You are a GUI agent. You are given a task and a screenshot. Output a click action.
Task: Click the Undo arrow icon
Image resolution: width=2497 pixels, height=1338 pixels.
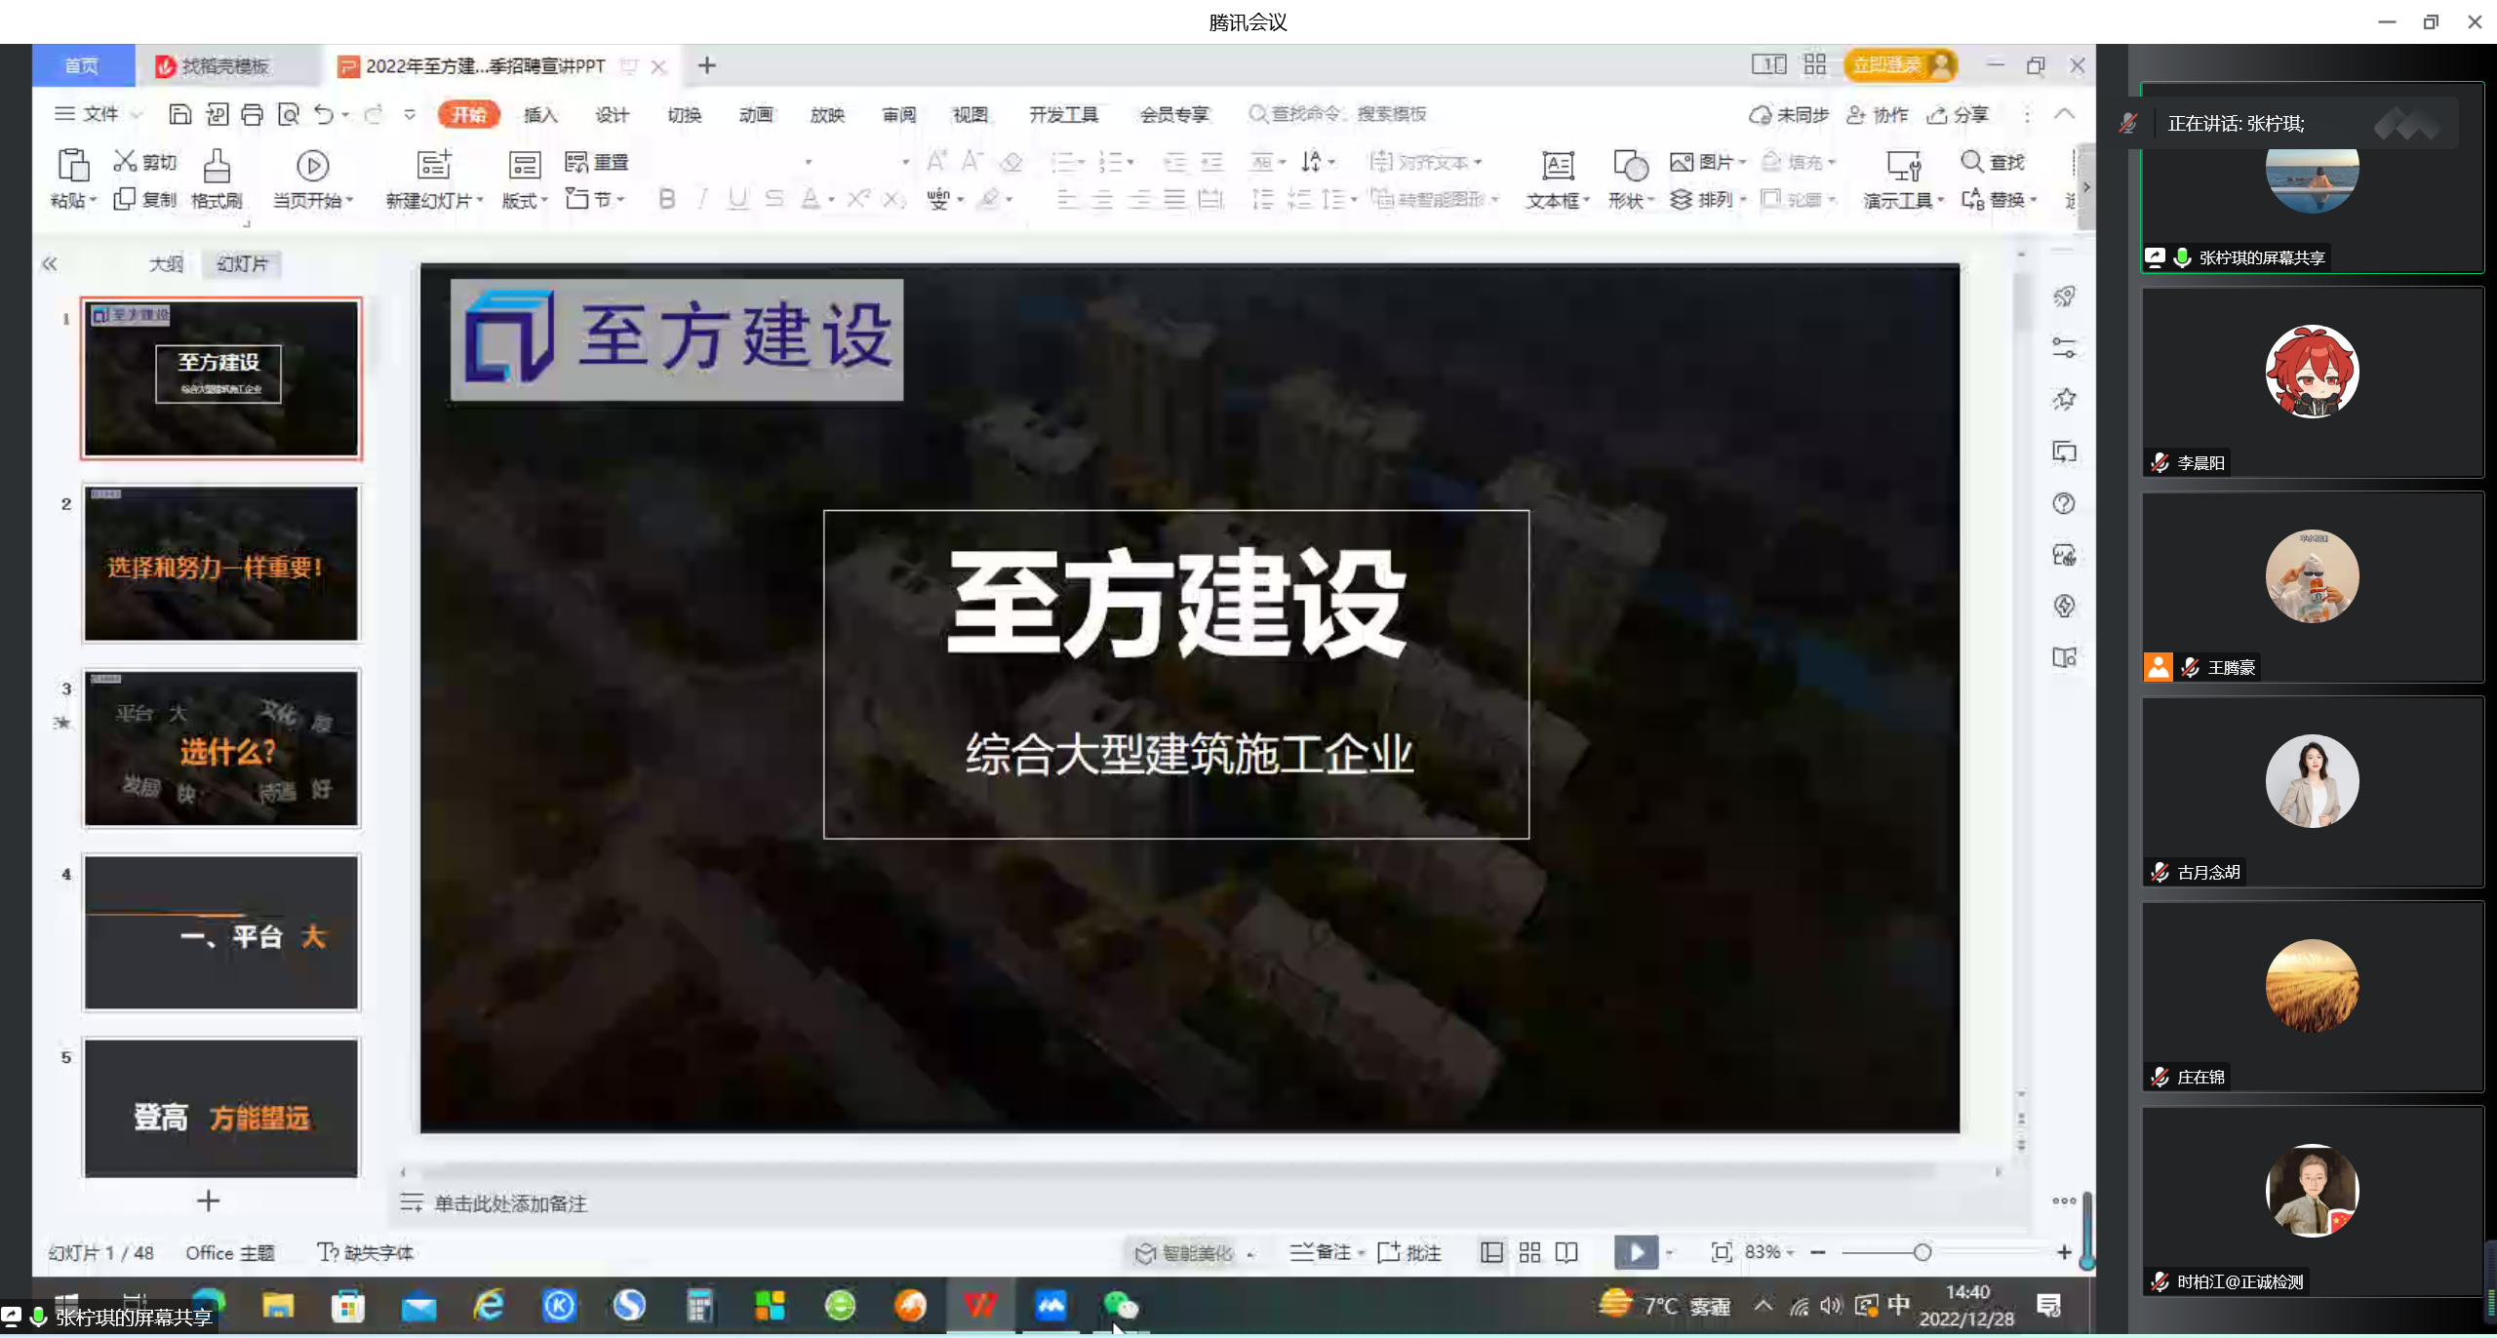[324, 114]
